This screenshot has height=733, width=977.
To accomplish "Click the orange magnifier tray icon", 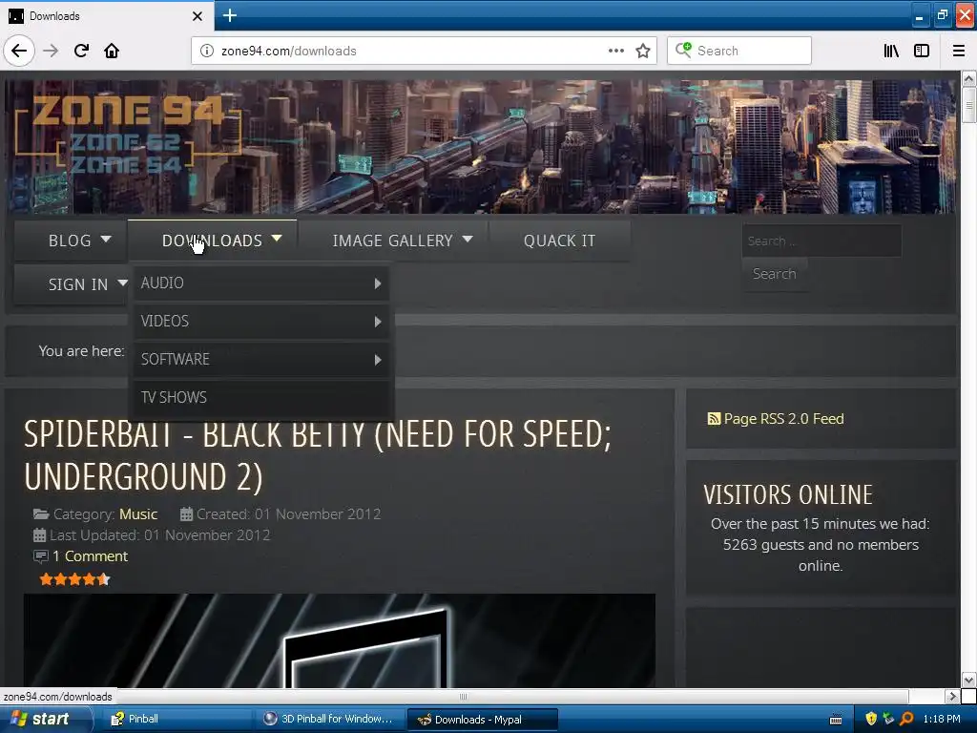I will 907,719.
